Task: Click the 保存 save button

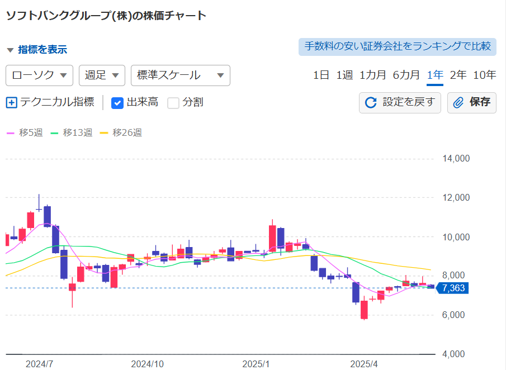Action: click(472, 103)
